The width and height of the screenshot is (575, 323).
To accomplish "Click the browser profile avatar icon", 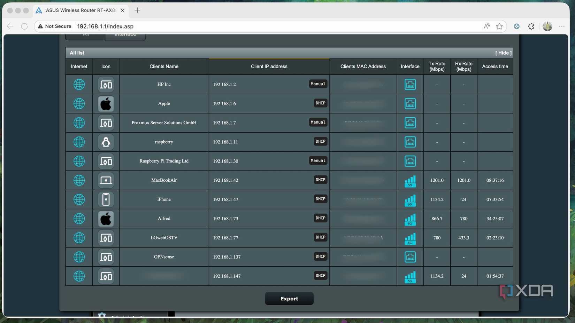I will 547,26.
